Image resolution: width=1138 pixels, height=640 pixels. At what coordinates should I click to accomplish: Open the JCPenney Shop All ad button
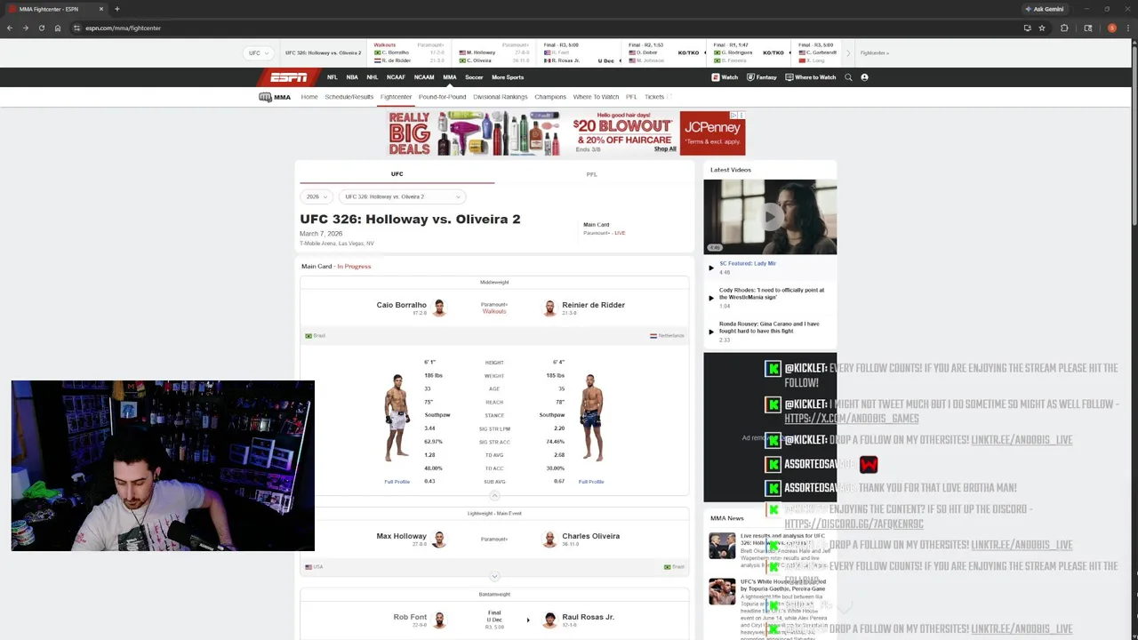[665, 148]
